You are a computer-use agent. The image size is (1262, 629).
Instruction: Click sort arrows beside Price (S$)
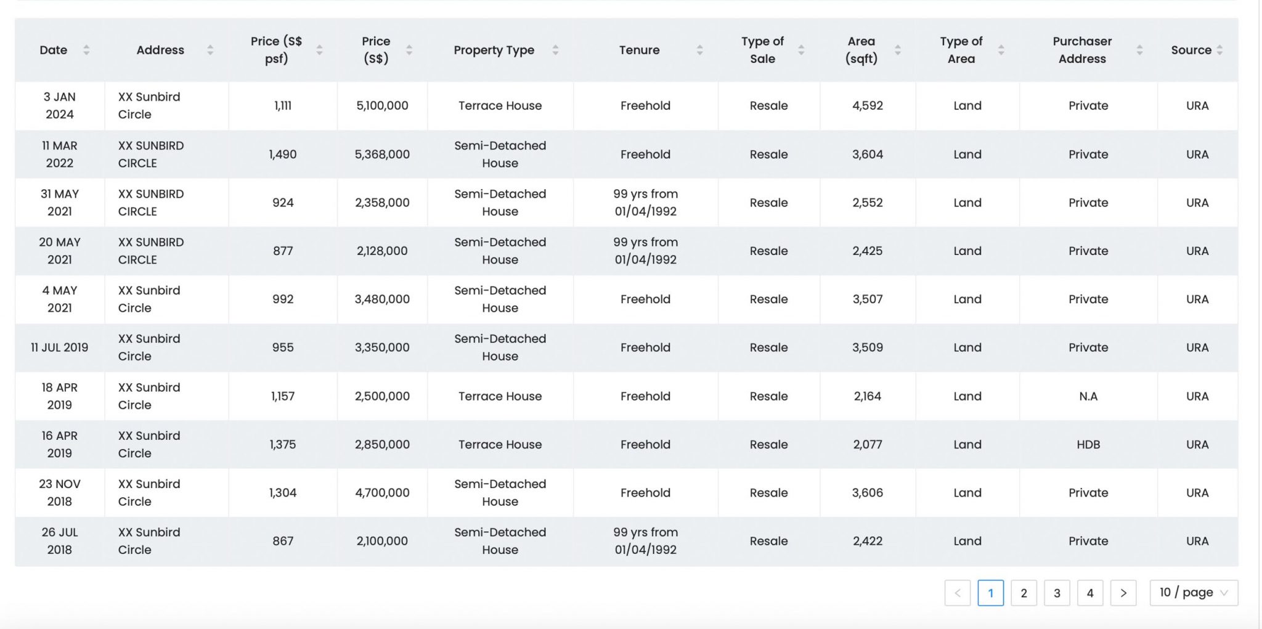(409, 50)
